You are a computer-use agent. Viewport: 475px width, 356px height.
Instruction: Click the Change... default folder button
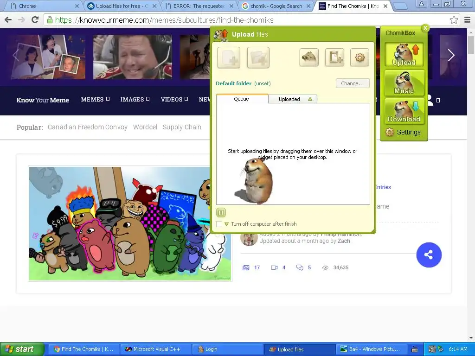tap(353, 83)
